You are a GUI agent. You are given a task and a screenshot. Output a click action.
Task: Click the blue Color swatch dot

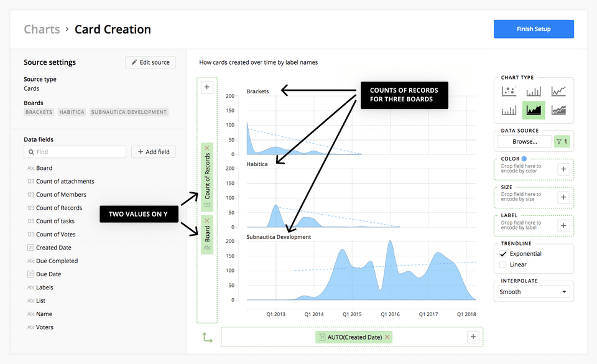click(524, 159)
